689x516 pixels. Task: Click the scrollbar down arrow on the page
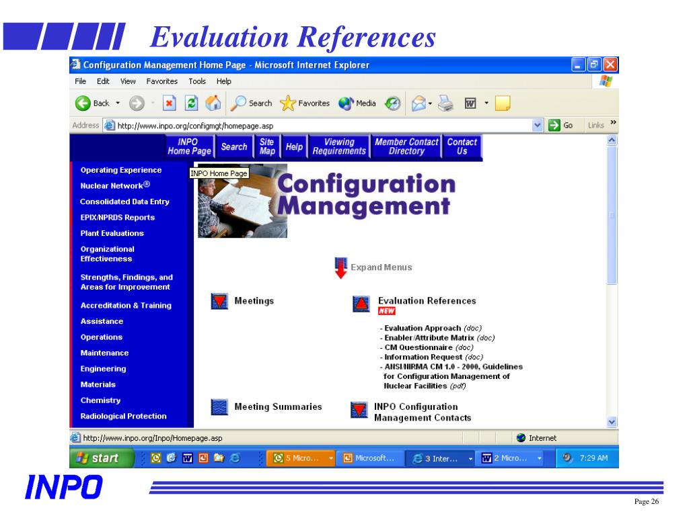[x=612, y=422]
